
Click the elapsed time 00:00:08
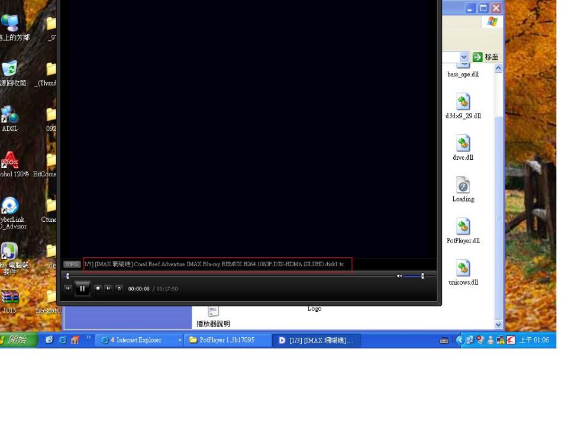coord(138,289)
